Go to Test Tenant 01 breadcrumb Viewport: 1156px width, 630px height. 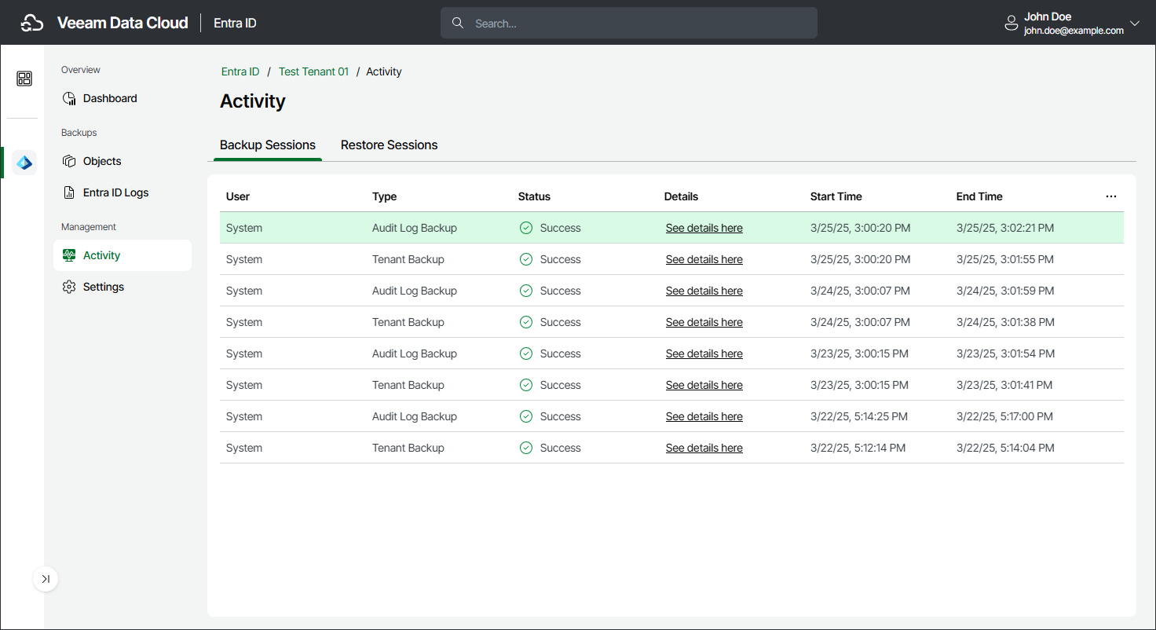click(x=313, y=71)
